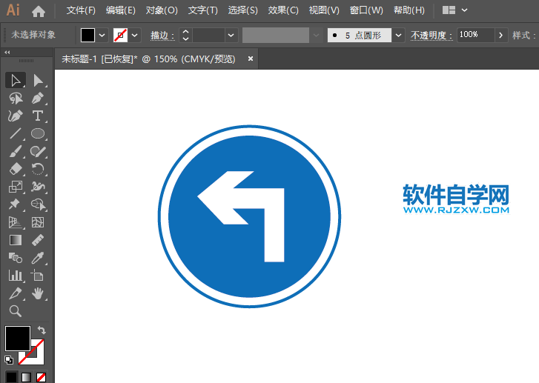Open fill color dropdown in control bar
The height and width of the screenshot is (383, 539).
point(102,35)
